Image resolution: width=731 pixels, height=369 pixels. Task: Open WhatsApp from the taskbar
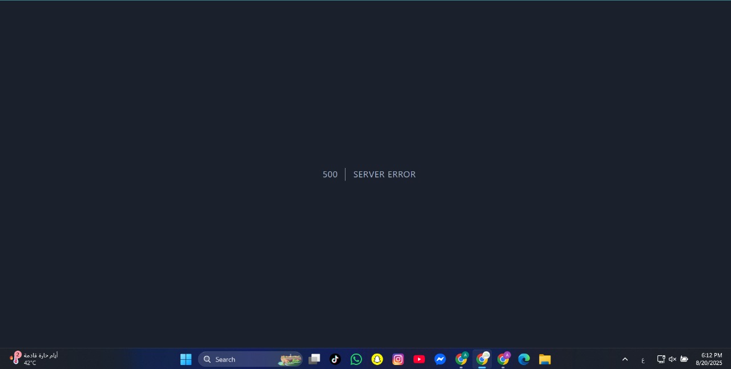point(356,359)
